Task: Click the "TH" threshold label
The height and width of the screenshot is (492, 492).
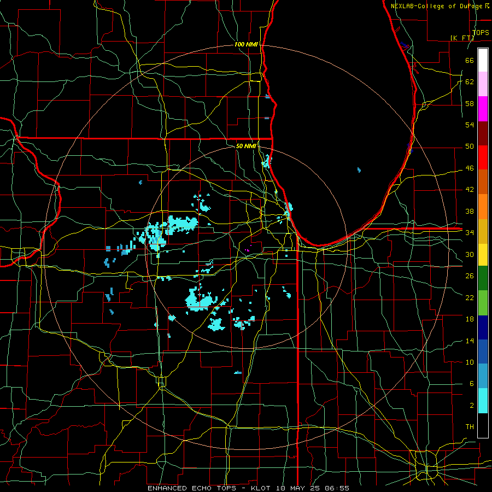Action: click(x=470, y=427)
